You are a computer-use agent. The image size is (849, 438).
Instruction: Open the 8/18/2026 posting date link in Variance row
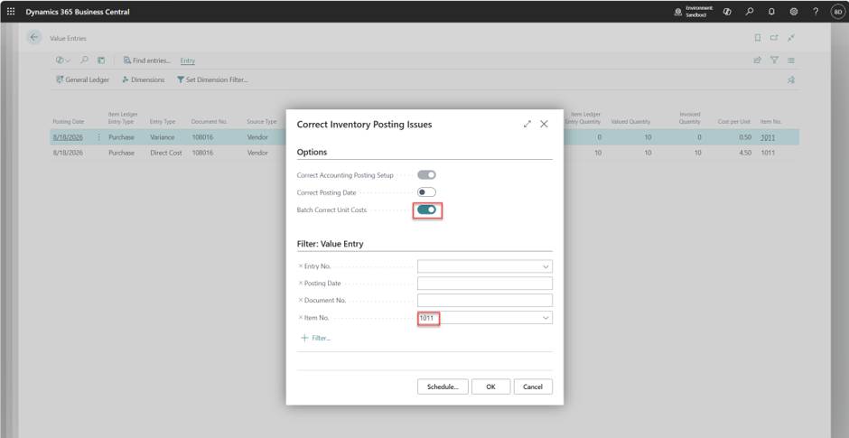click(x=68, y=137)
